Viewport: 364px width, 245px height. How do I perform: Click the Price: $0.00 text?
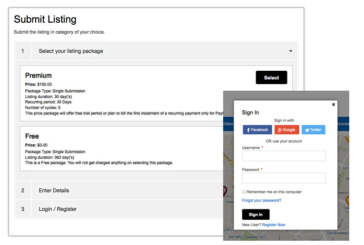[36, 145]
